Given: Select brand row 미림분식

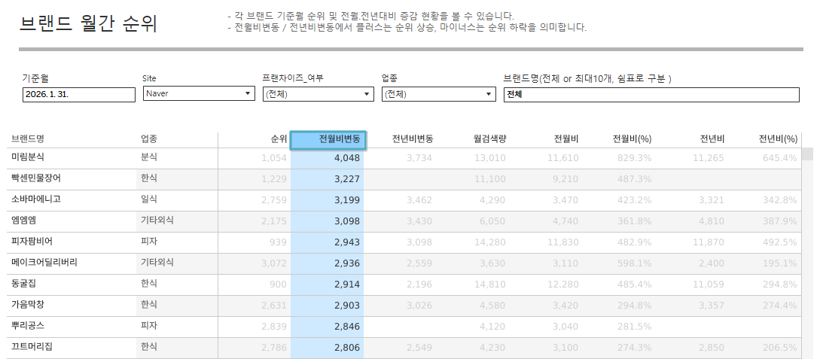Looking at the screenshot, I should tap(28, 157).
